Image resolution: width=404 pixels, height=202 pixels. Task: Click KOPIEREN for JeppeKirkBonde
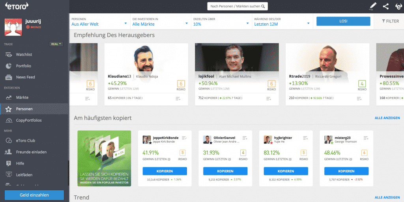click(165, 171)
